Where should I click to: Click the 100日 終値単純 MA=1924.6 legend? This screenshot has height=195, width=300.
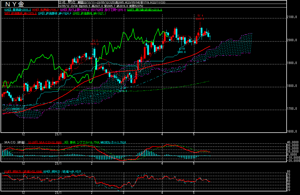pos(55,13)
